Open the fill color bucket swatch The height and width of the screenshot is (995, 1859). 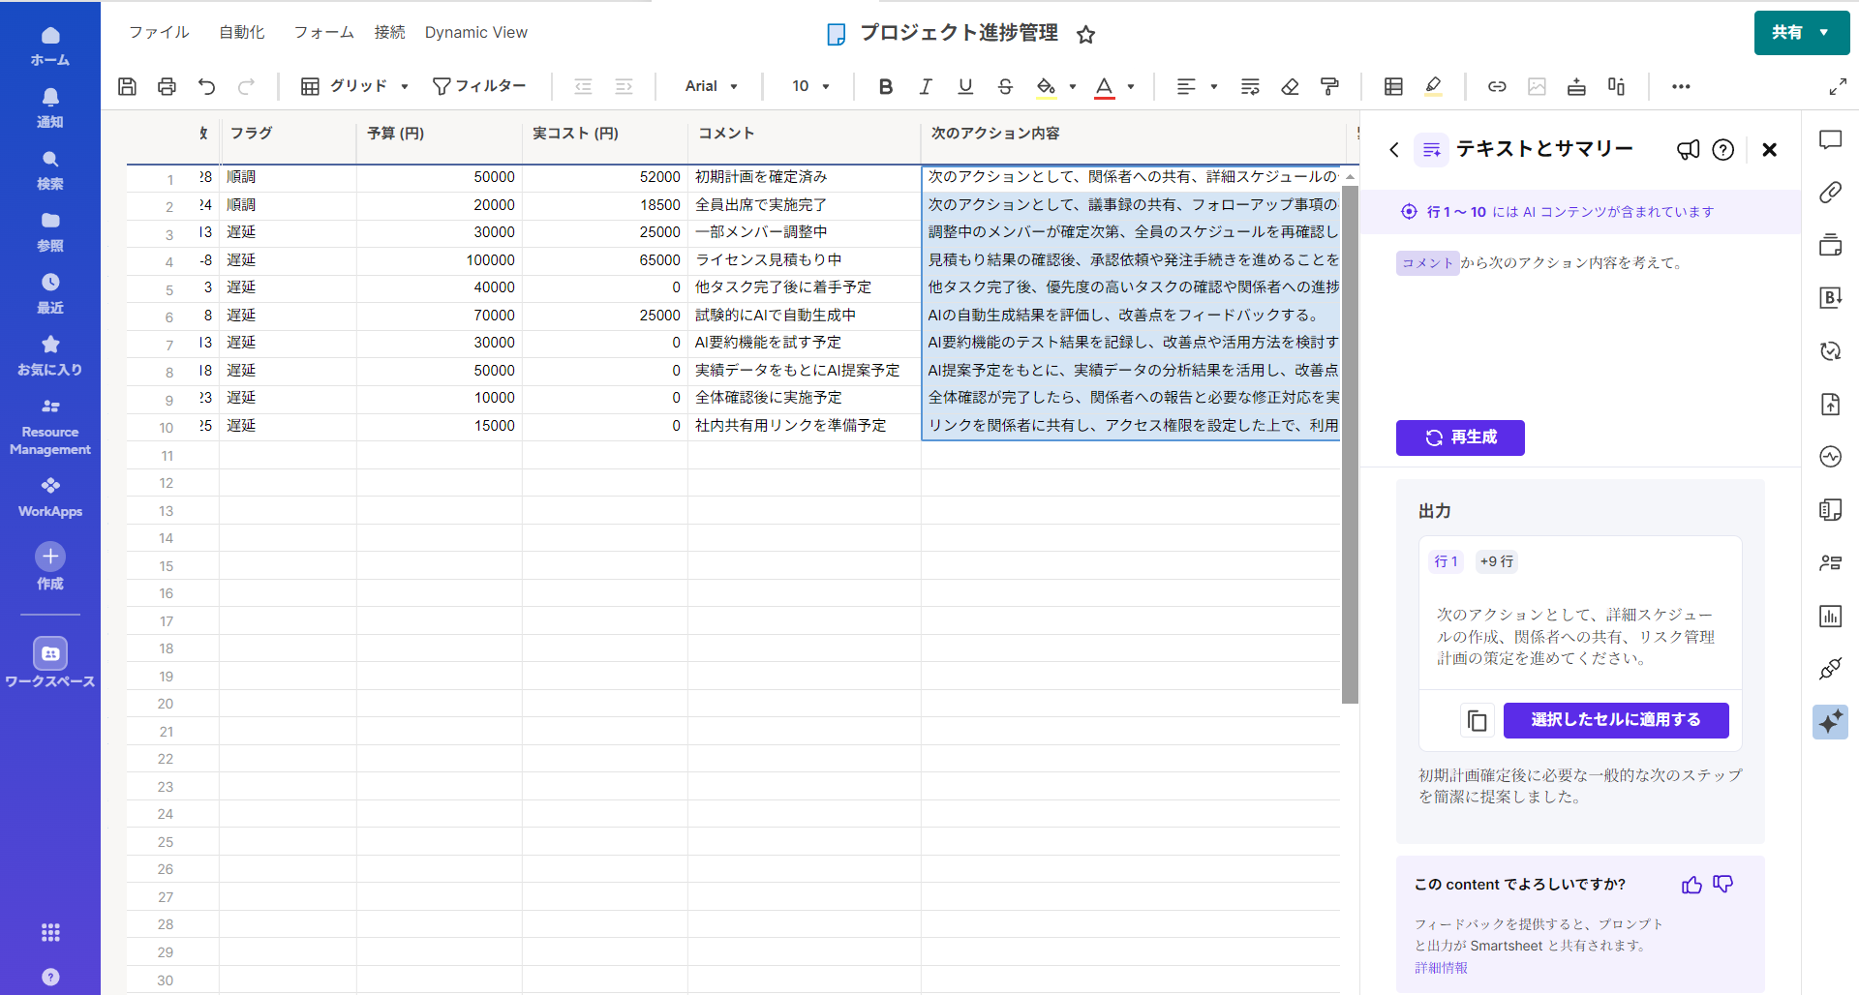click(1046, 86)
